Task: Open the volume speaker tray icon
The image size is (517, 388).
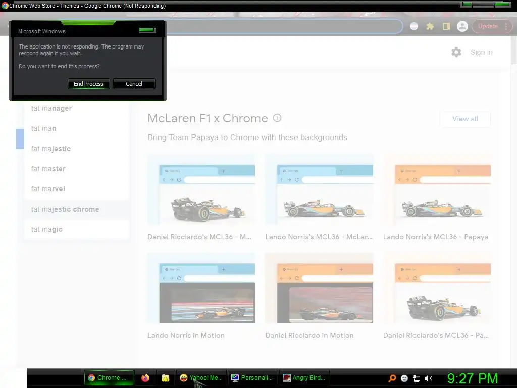Action: (429, 378)
